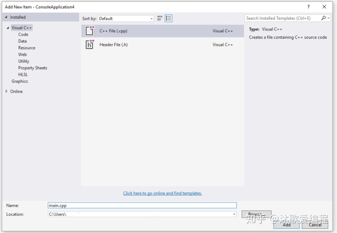
Task: Open the Location path dropdown arrow
Action: (234, 214)
